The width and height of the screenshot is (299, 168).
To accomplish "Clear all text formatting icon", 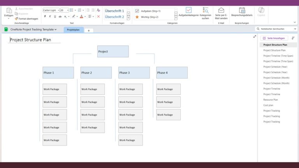I will (x=98, y=10).
